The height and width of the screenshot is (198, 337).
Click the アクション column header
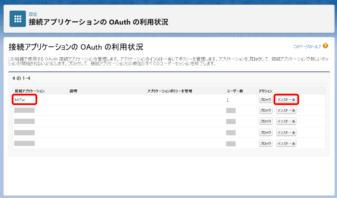pyautogui.click(x=265, y=91)
